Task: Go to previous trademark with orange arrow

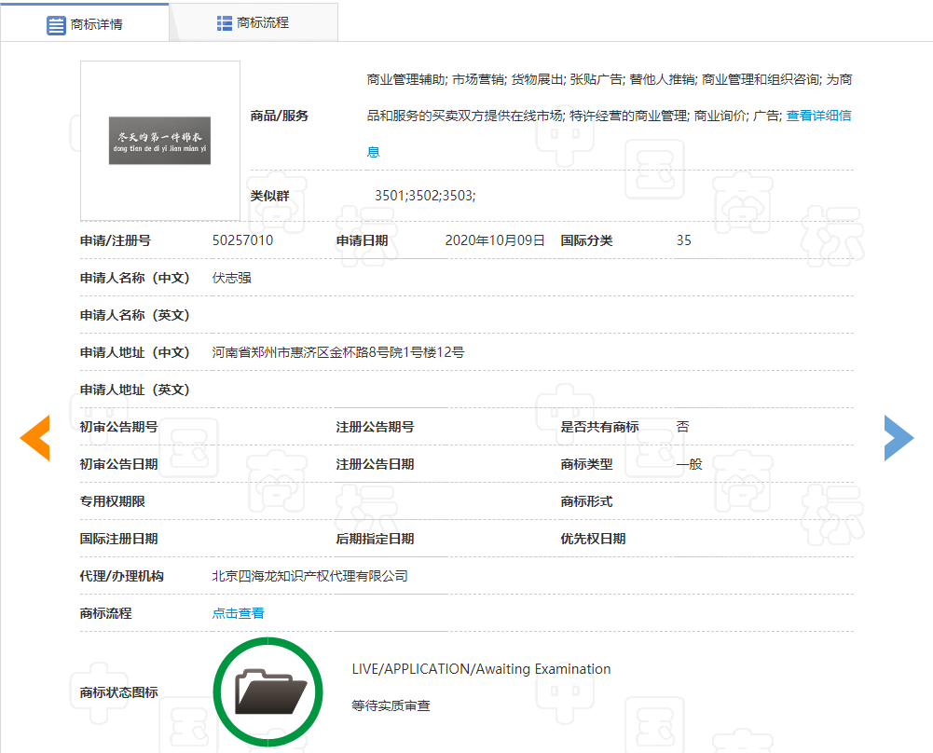Action: tap(35, 438)
